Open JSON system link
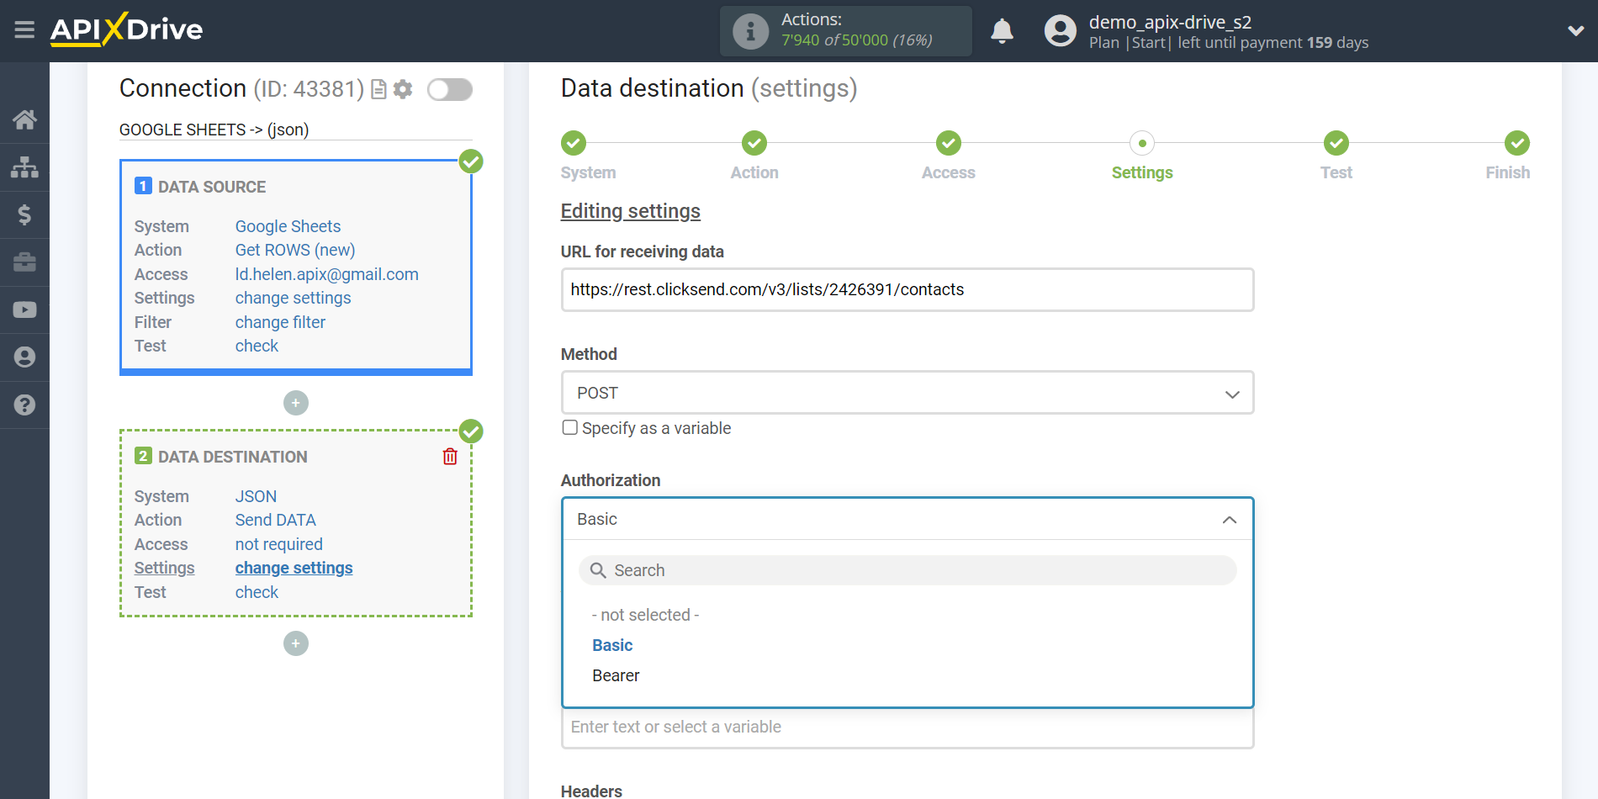This screenshot has height=799, width=1598. click(256, 496)
